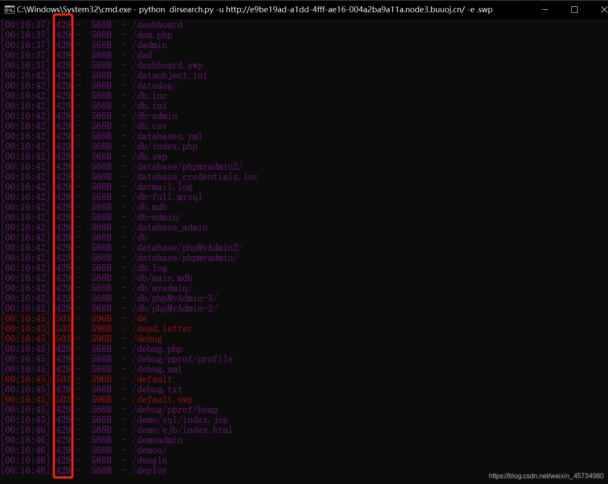Select the /de path text

coord(139,319)
